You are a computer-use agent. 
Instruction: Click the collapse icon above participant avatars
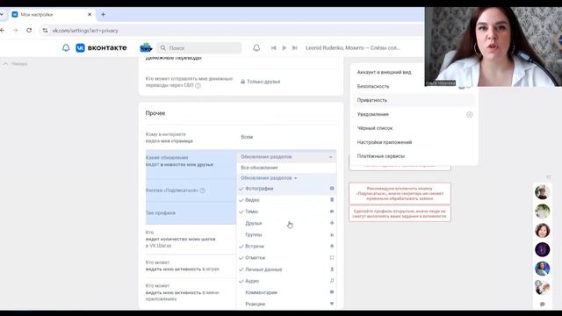click(548, 177)
